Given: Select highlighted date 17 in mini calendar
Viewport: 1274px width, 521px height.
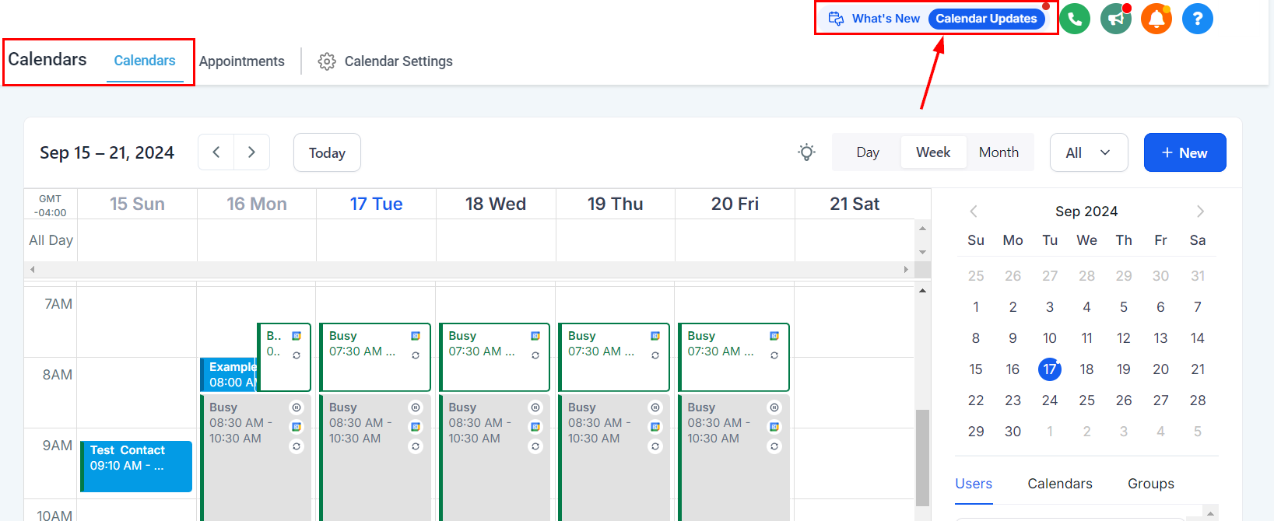Looking at the screenshot, I should click(x=1050, y=369).
